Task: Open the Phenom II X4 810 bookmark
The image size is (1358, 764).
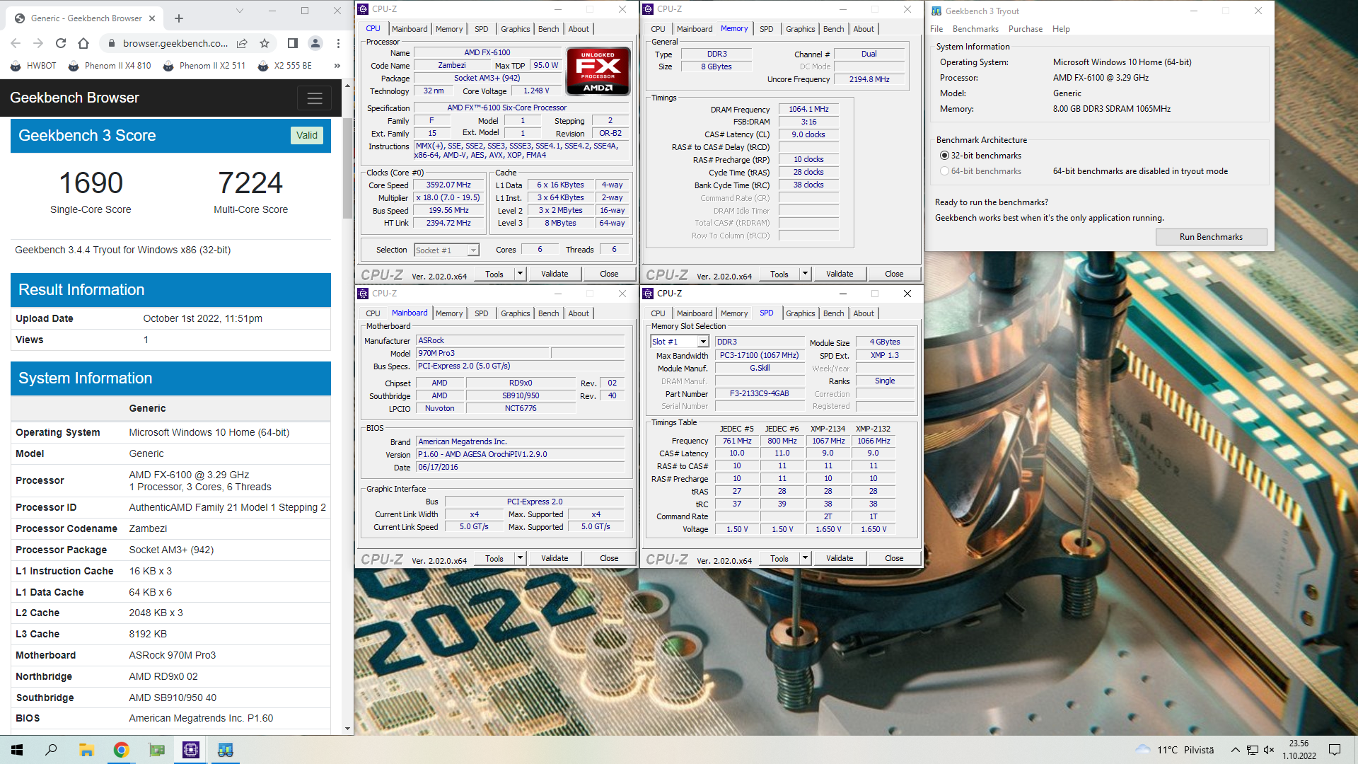Action: [x=109, y=66]
